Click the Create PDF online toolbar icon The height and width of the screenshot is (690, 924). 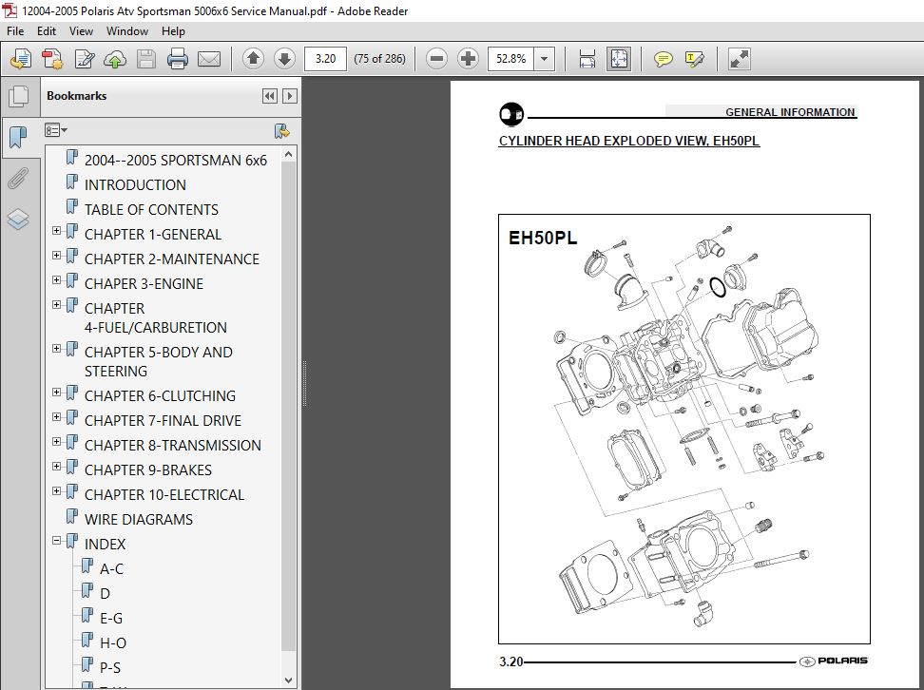(x=21, y=59)
